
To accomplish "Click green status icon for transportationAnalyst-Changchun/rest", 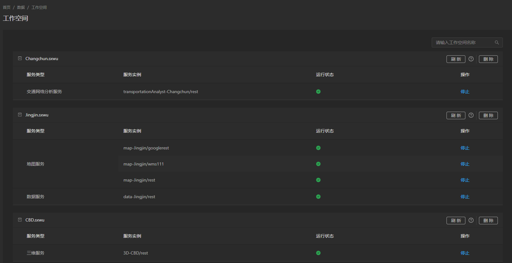I will point(318,92).
